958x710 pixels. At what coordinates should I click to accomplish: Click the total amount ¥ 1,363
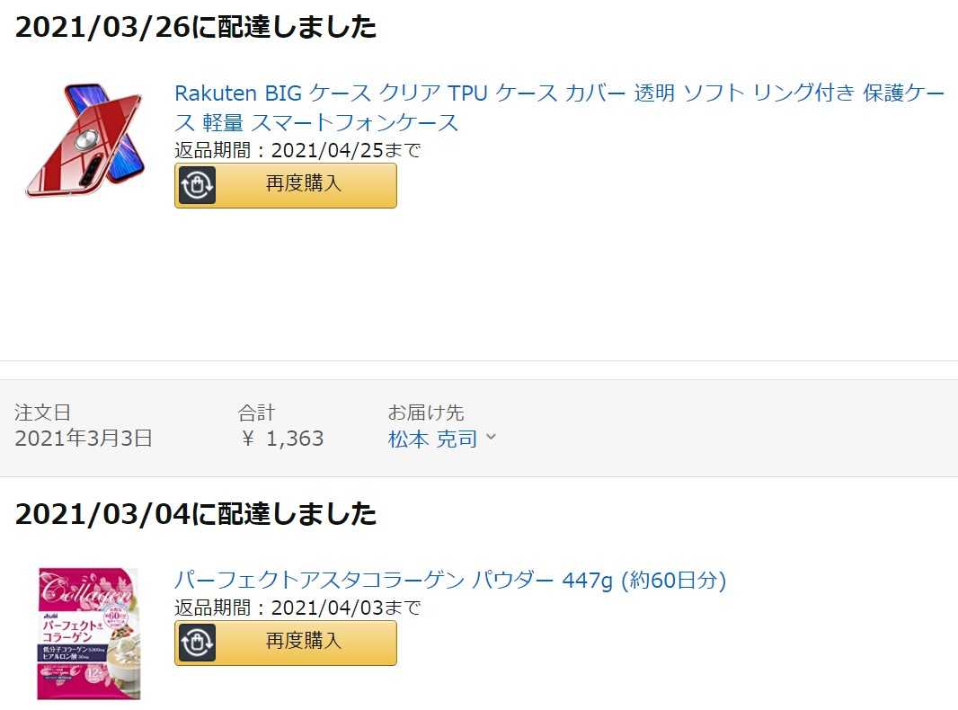pyautogui.click(x=281, y=439)
